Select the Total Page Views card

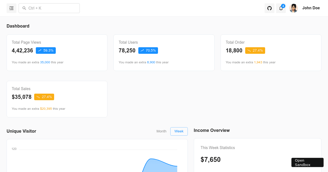pos(57,53)
